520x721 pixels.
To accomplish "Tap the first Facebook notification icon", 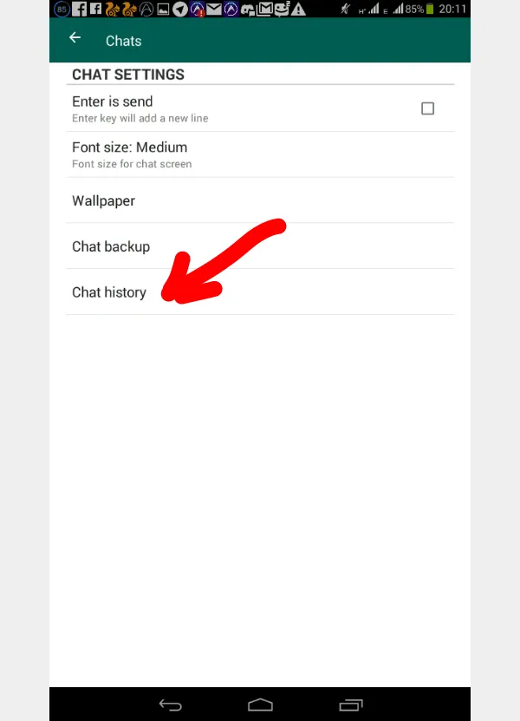I will (x=79, y=9).
